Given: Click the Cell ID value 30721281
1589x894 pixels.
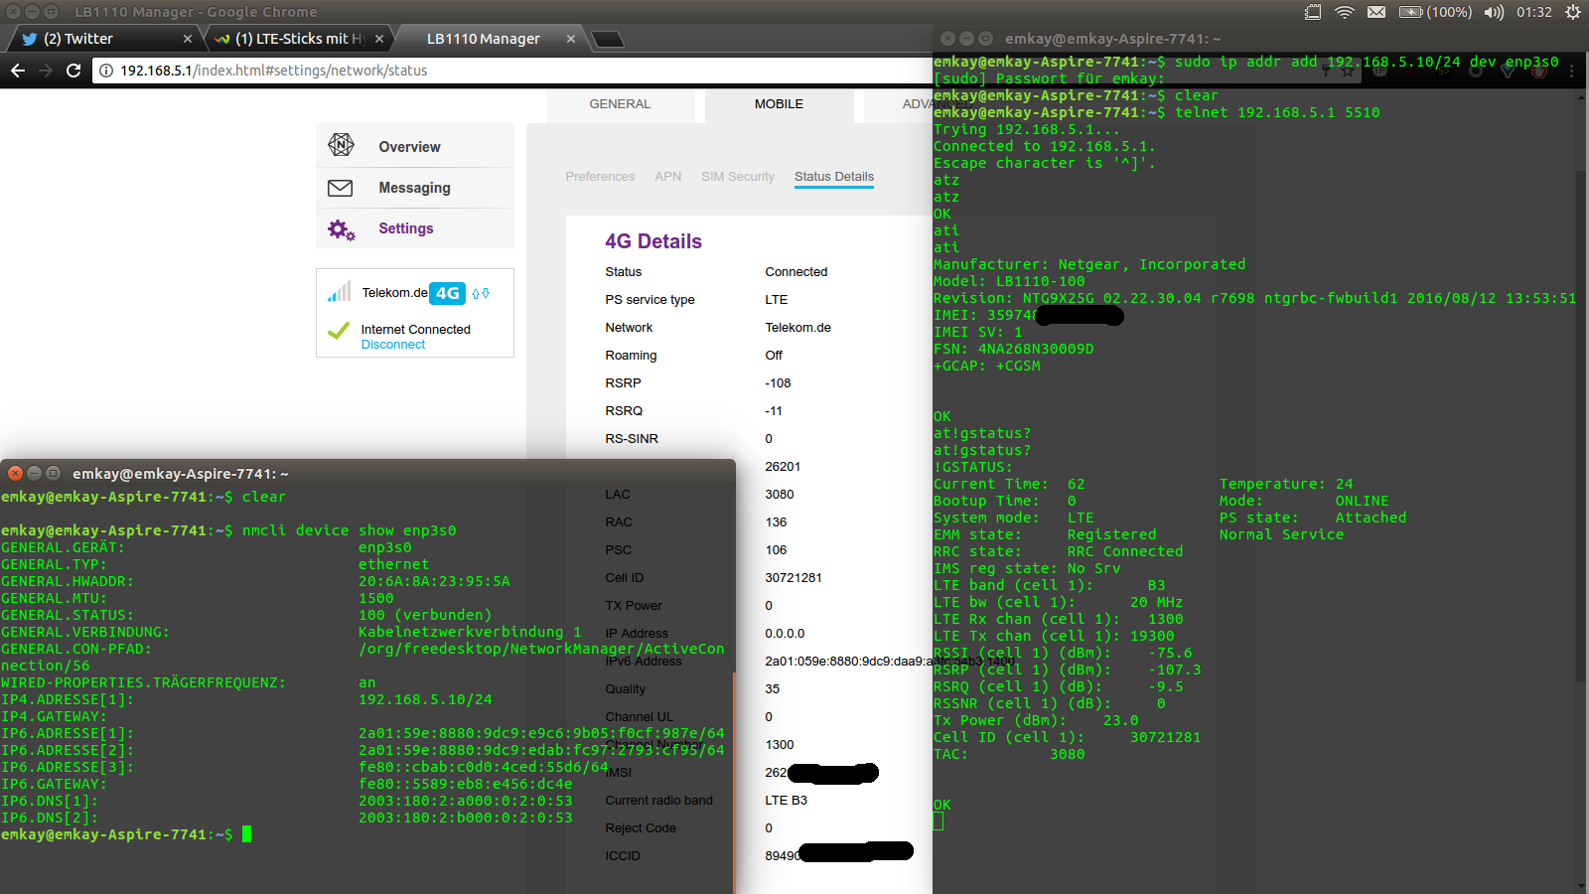Looking at the screenshot, I should pos(794,578).
